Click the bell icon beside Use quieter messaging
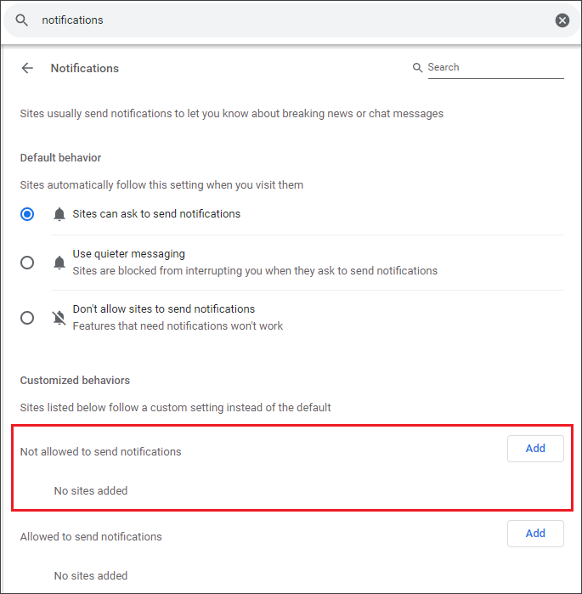Image resolution: width=582 pixels, height=594 pixels. pos(59,262)
